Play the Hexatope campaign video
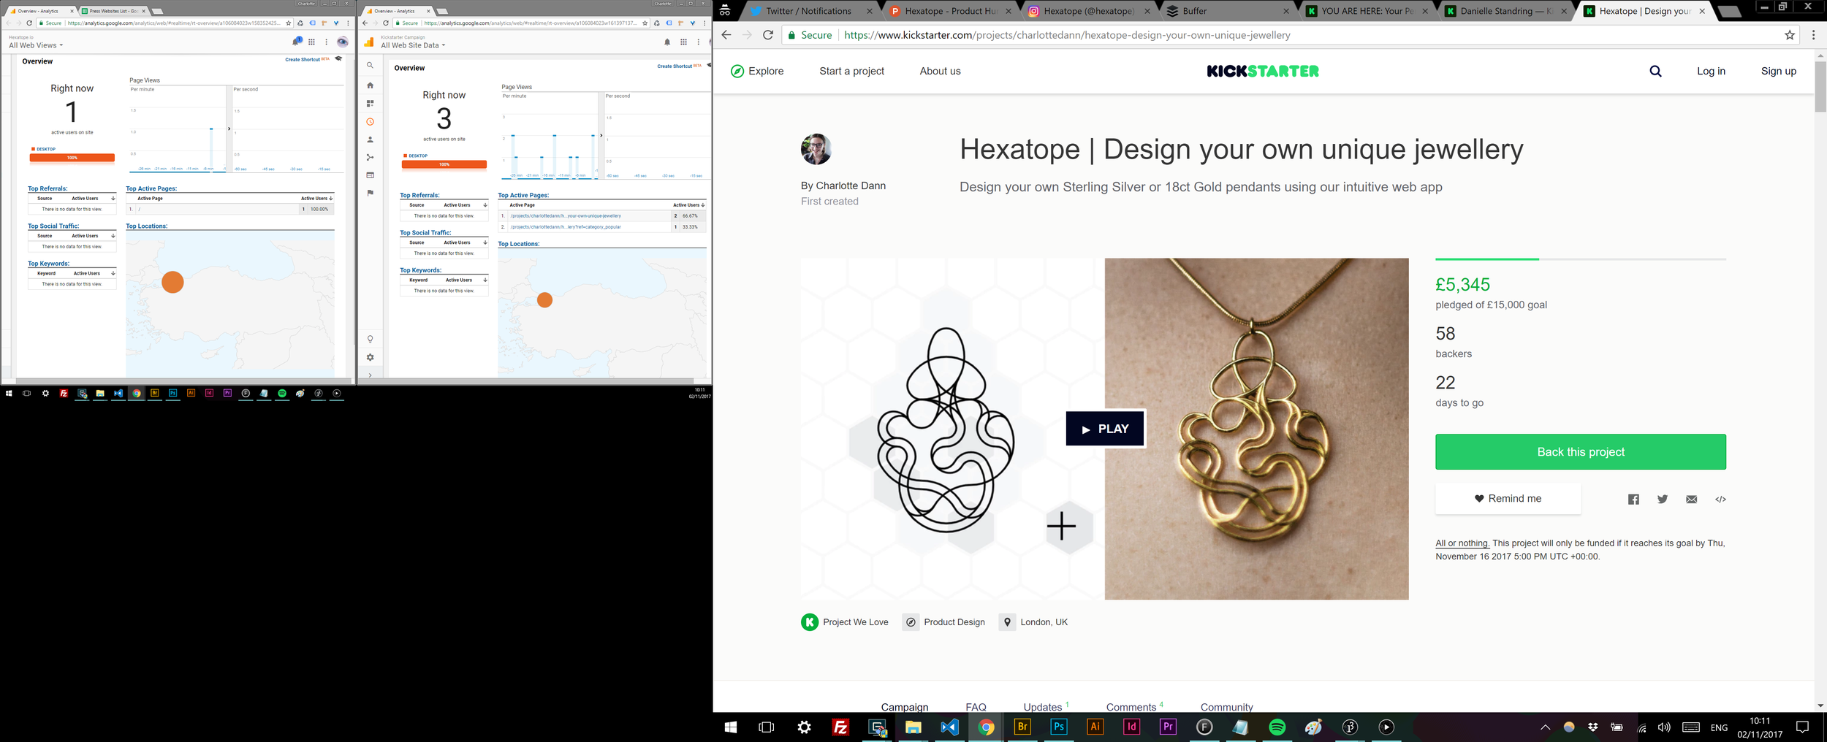The image size is (1827, 742). [1105, 429]
